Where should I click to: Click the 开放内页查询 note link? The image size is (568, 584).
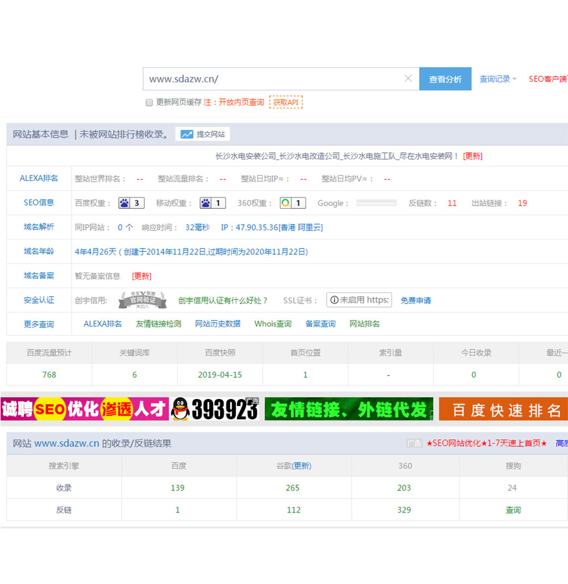(x=241, y=102)
